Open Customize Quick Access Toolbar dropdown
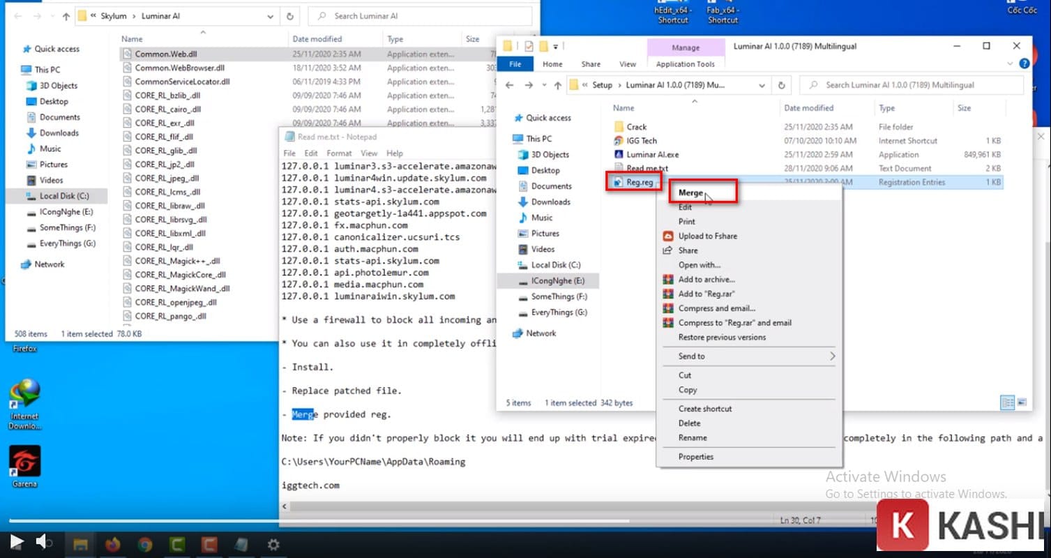Image resolution: width=1051 pixels, height=558 pixels. (556, 46)
